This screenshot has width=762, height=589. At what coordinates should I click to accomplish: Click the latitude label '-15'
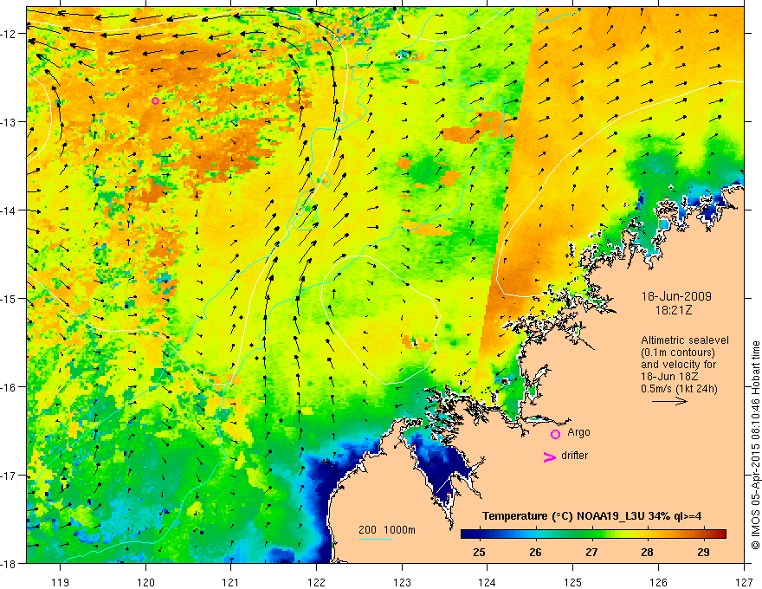pos(10,298)
